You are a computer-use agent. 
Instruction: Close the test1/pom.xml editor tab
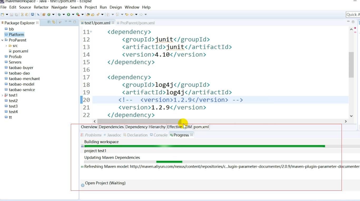(x=113, y=23)
